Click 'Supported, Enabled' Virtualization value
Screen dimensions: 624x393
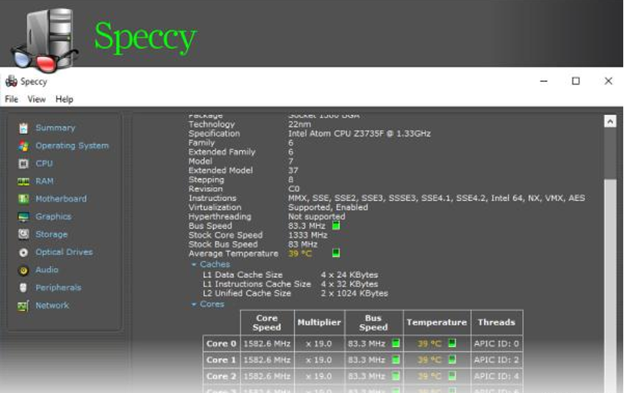click(328, 208)
